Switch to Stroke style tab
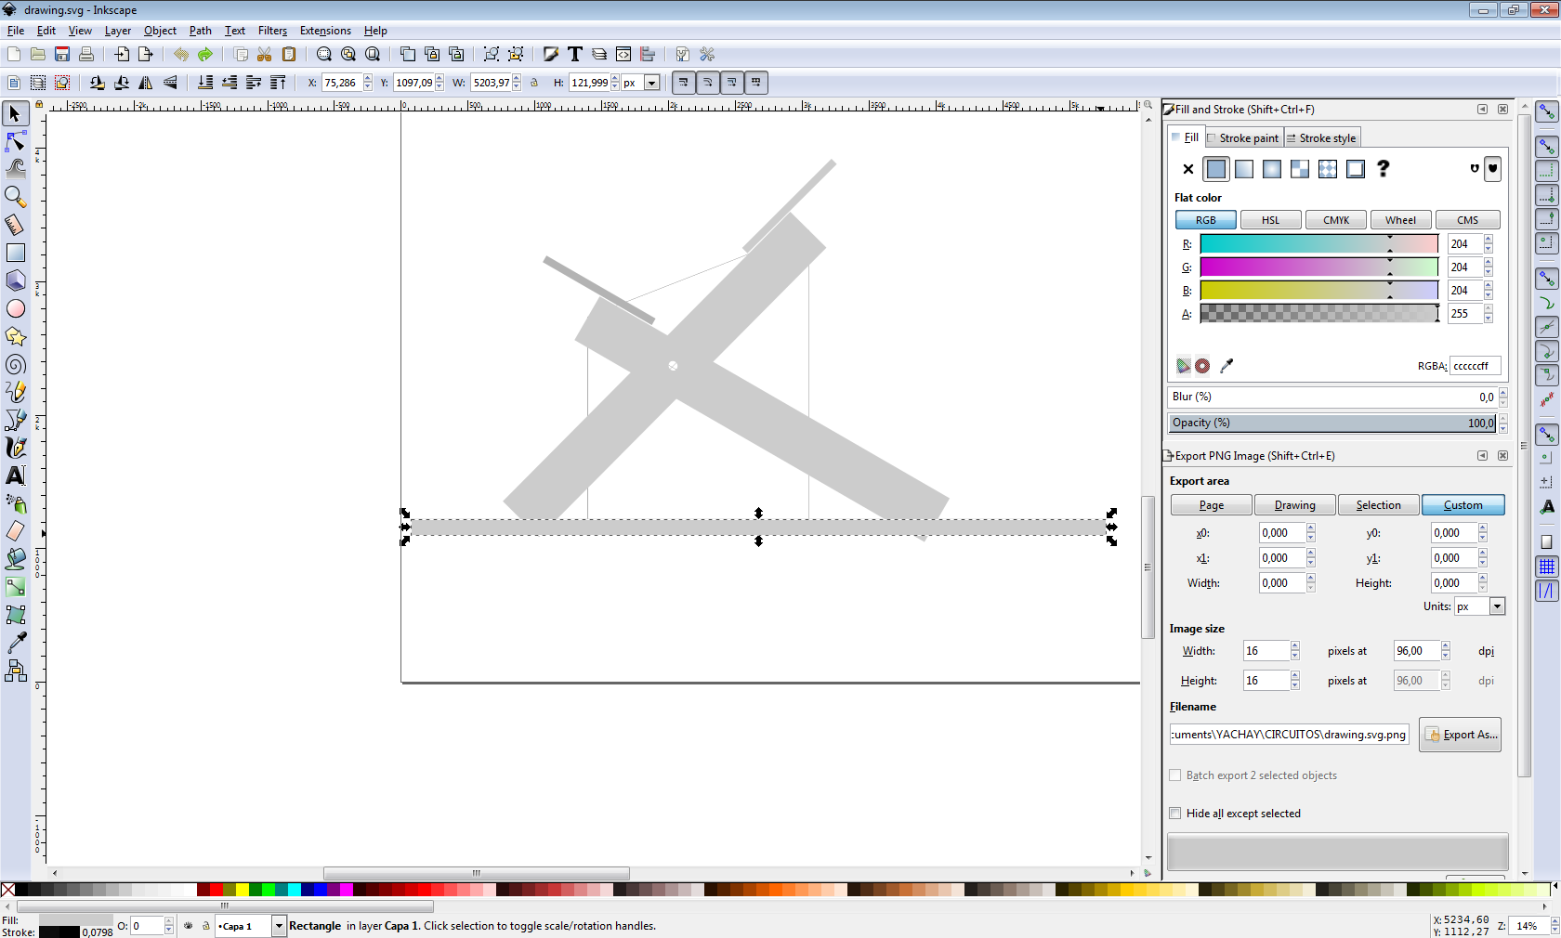The height and width of the screenshot is (938, 1561). [x=1322, y=138]
